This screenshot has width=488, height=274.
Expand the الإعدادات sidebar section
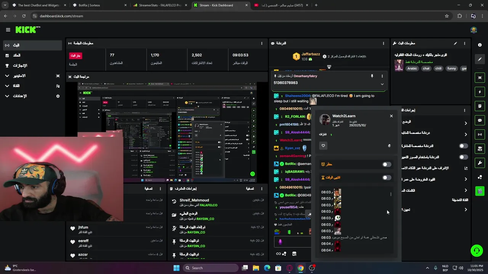[7, 96]
